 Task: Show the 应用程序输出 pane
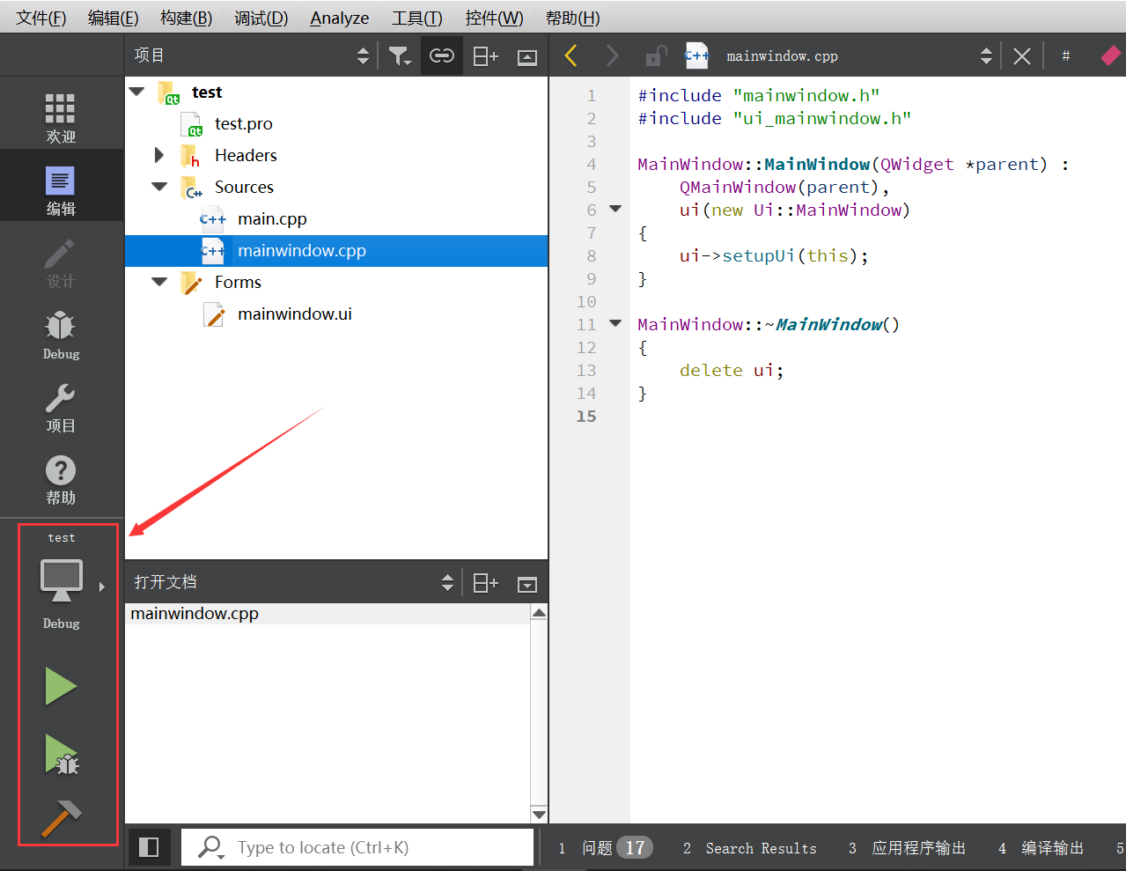(908, 848)
